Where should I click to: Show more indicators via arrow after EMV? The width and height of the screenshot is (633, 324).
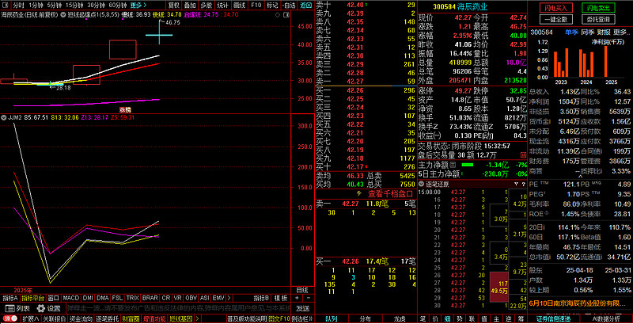pyautogui.click(x=229, y=298)
